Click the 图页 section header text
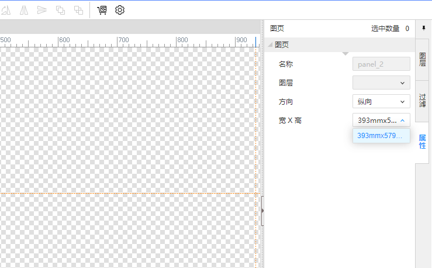The image size is (432, 268). tap(282, 44)
